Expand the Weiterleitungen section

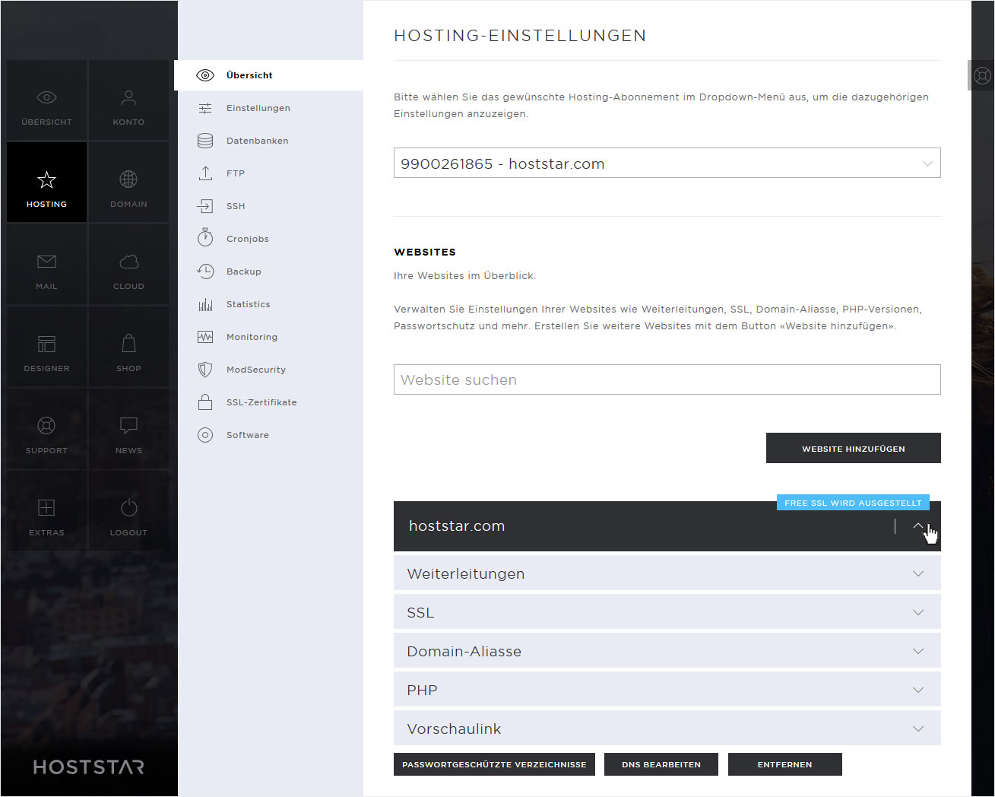coord(667,573)
